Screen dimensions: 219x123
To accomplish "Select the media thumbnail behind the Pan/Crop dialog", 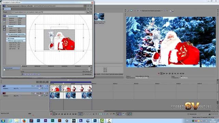I will point(99,17).
